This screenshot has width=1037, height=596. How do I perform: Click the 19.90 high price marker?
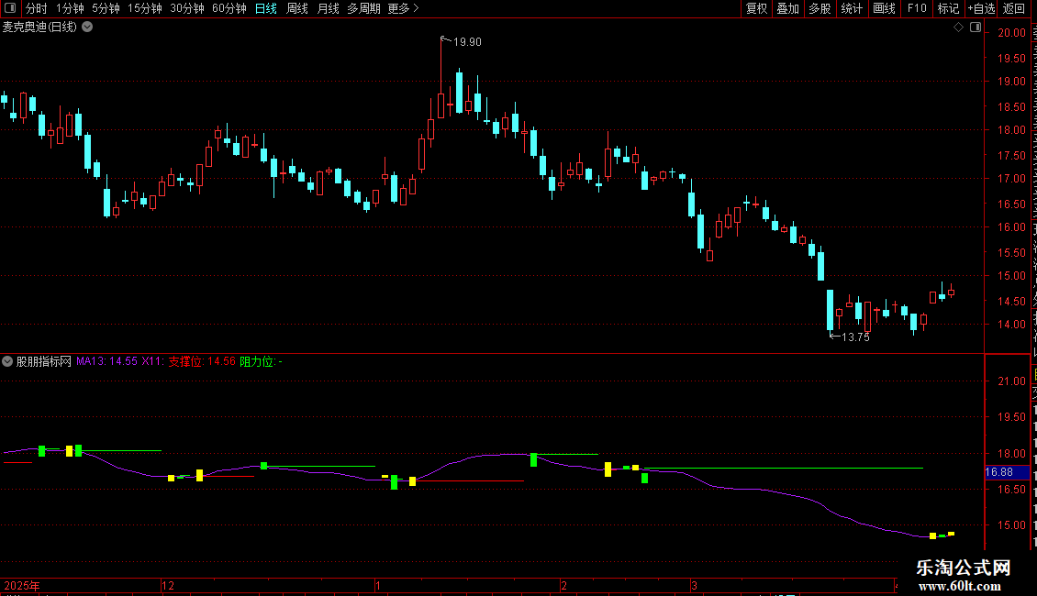[467, 41]
